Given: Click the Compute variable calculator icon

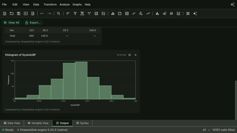Looking at the screenshot, I should point(96,14).
